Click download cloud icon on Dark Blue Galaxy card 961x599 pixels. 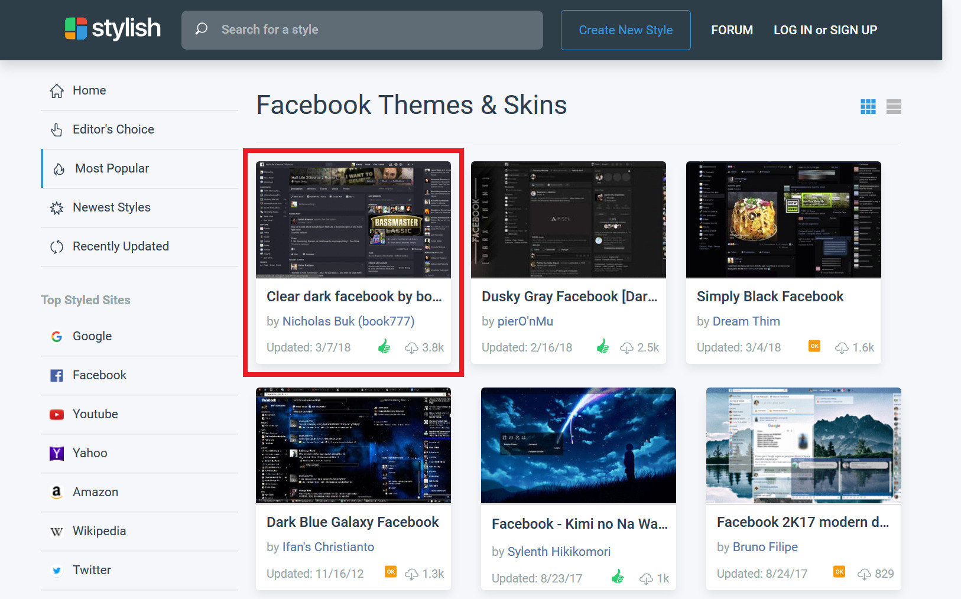point(411,574)
